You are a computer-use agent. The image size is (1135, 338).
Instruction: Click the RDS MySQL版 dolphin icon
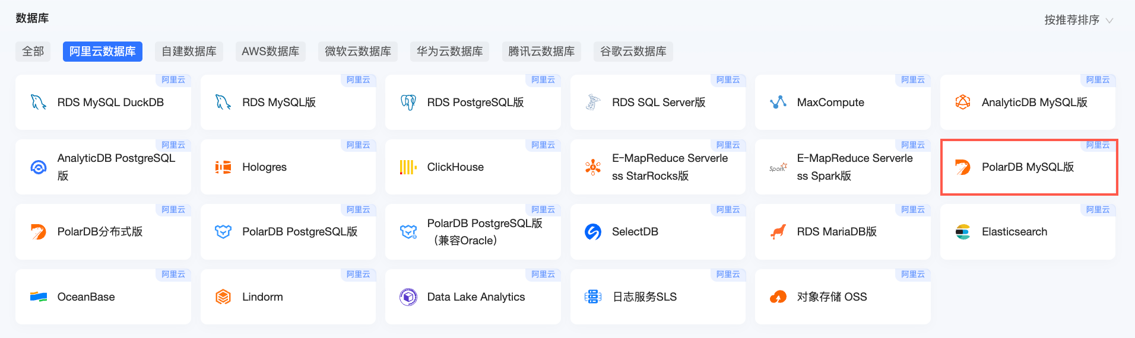(x=223, y=103)
